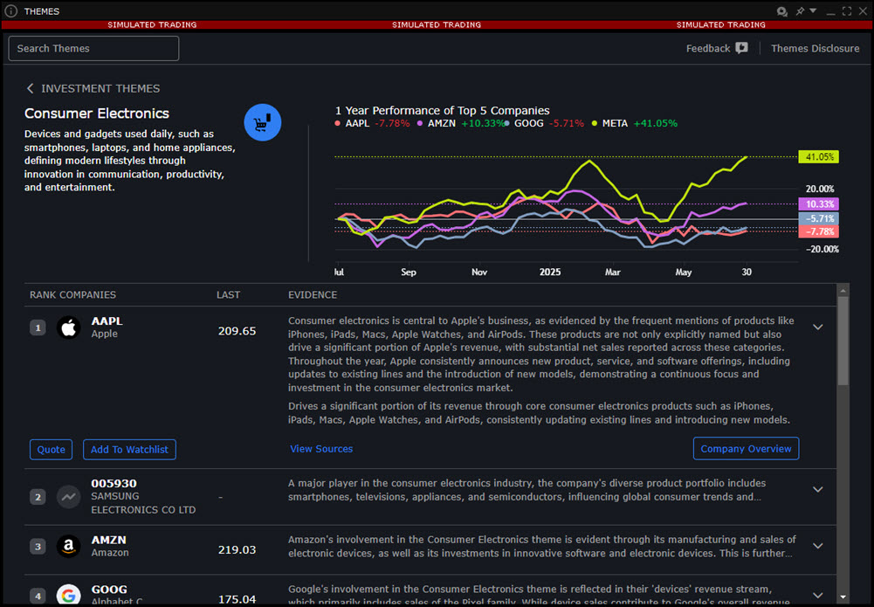Click rank badge 1 for AAPL
The height and width of the screenshot is (607, 874).
click(38, 328)
